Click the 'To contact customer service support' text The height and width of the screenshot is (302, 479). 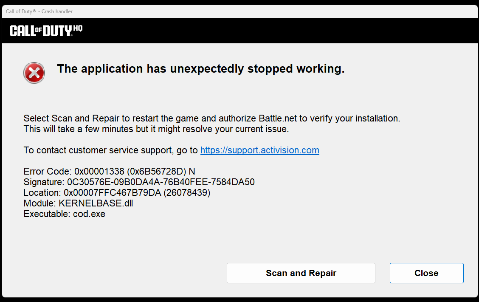tap(110, 150)
